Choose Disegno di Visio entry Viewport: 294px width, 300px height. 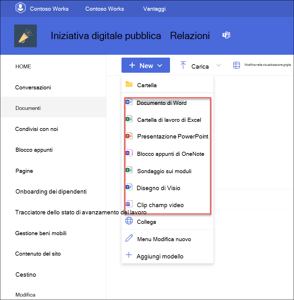point(167,188)
